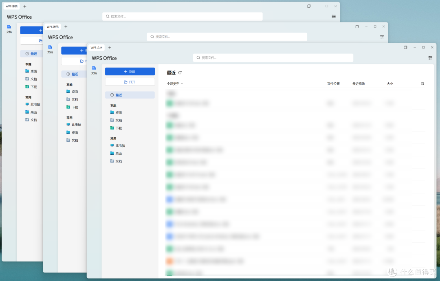
Task: Click blue plus button in WPS 表格 window
Action: (x=31, y=30)
